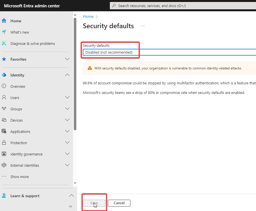Image resolution: width=256 pixels, height=211 pixels.
Task: Click the Home icon in sidebar
Action: pos(4,21)
